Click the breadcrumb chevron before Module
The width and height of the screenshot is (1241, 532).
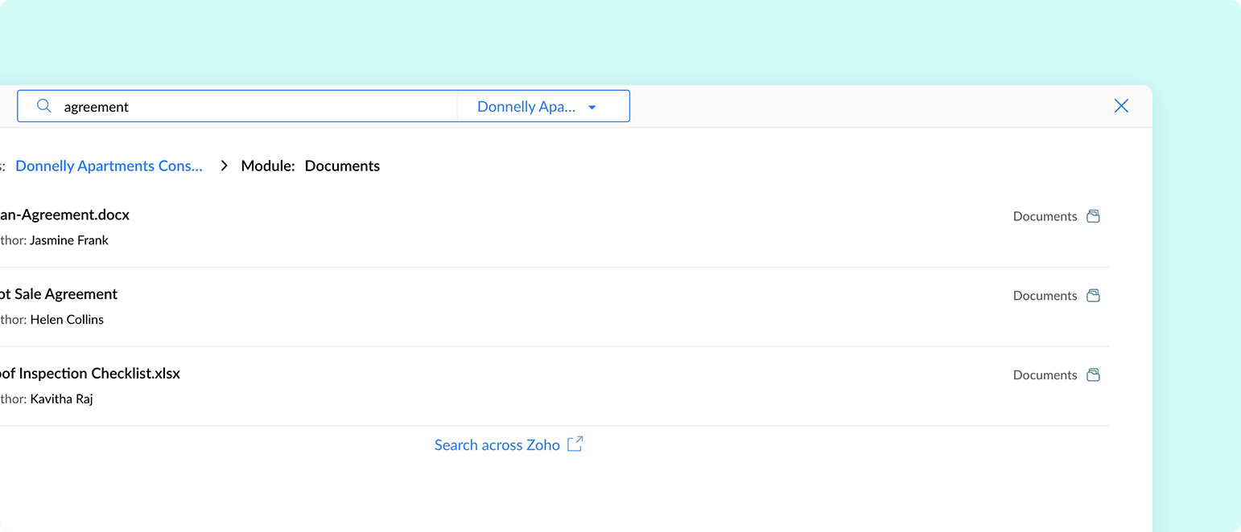point(225,166)
